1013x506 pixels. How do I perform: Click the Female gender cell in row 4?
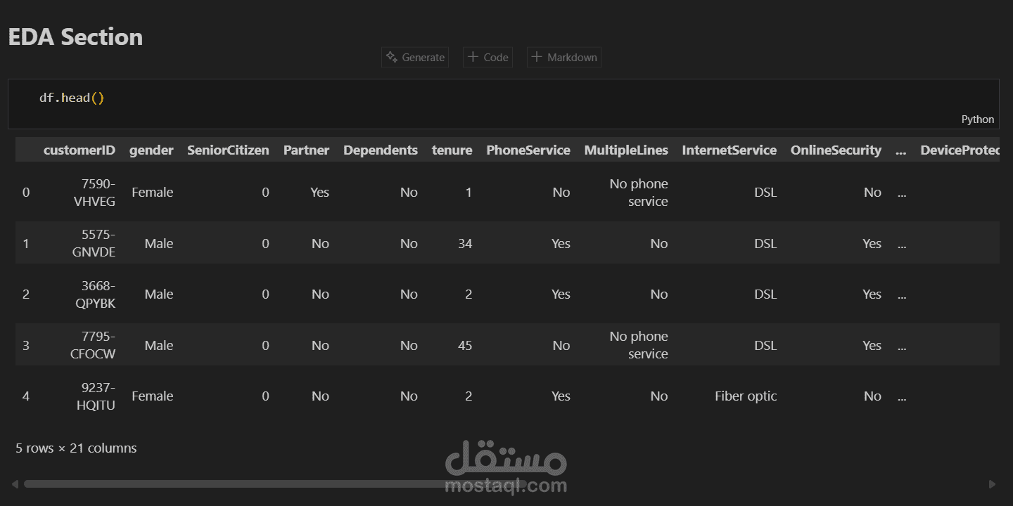click(152, 396)
